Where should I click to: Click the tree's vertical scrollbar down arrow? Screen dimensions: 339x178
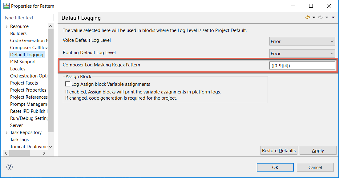click(x=51, y=147)
